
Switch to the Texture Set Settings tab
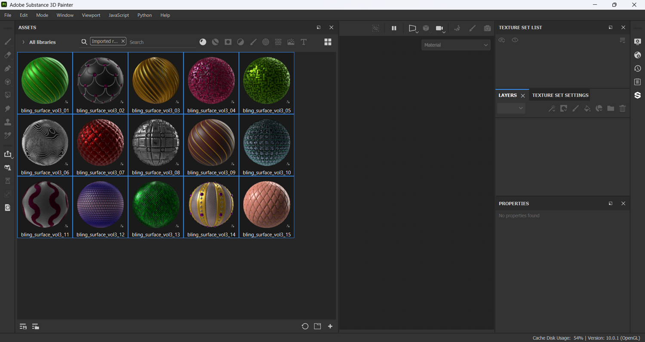click(x=560, y=95)
